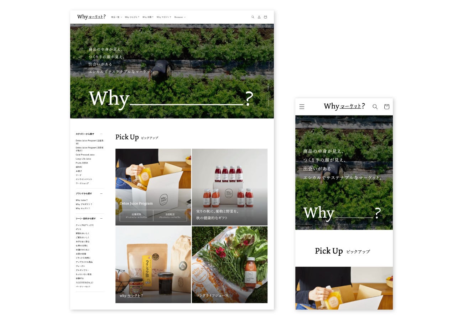Click the mobile Why マーケット? logo
This screenshot has width=463, height=320.
(344, 106)
